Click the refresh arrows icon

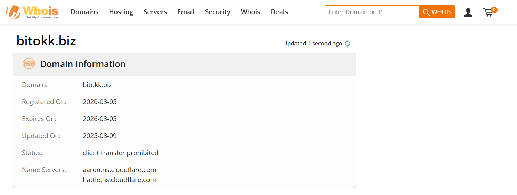[x=348, y=44]
